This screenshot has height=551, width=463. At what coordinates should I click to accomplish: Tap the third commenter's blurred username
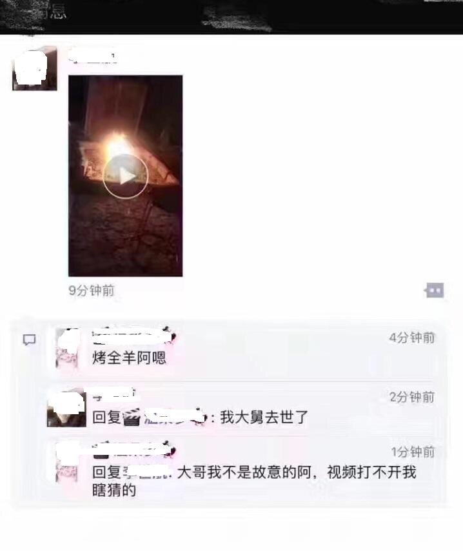pos(133,450)
